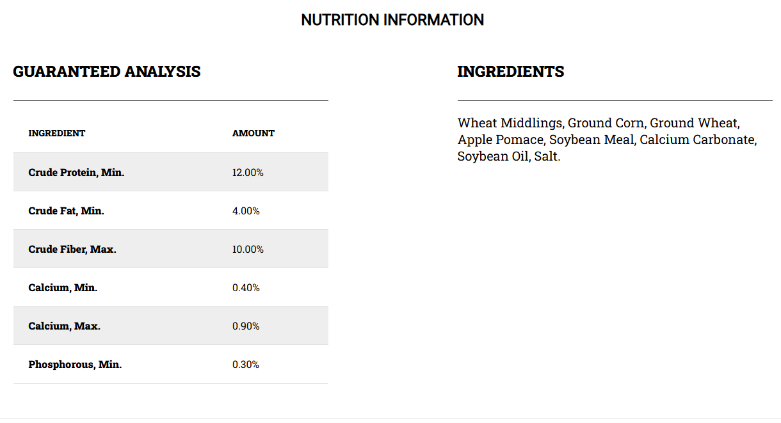
Task: Select the Calcium, Max. row label
Action: pyautogui.click(x=64, y=326)
